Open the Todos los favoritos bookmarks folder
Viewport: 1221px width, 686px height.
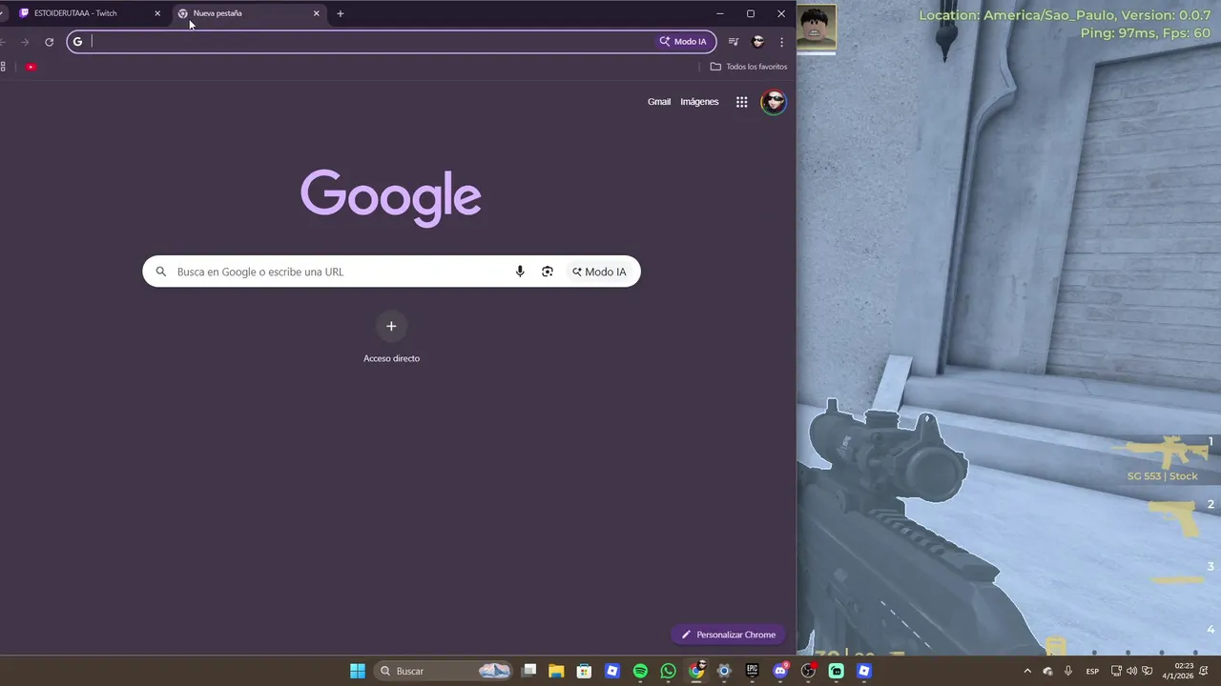(749, 67)
